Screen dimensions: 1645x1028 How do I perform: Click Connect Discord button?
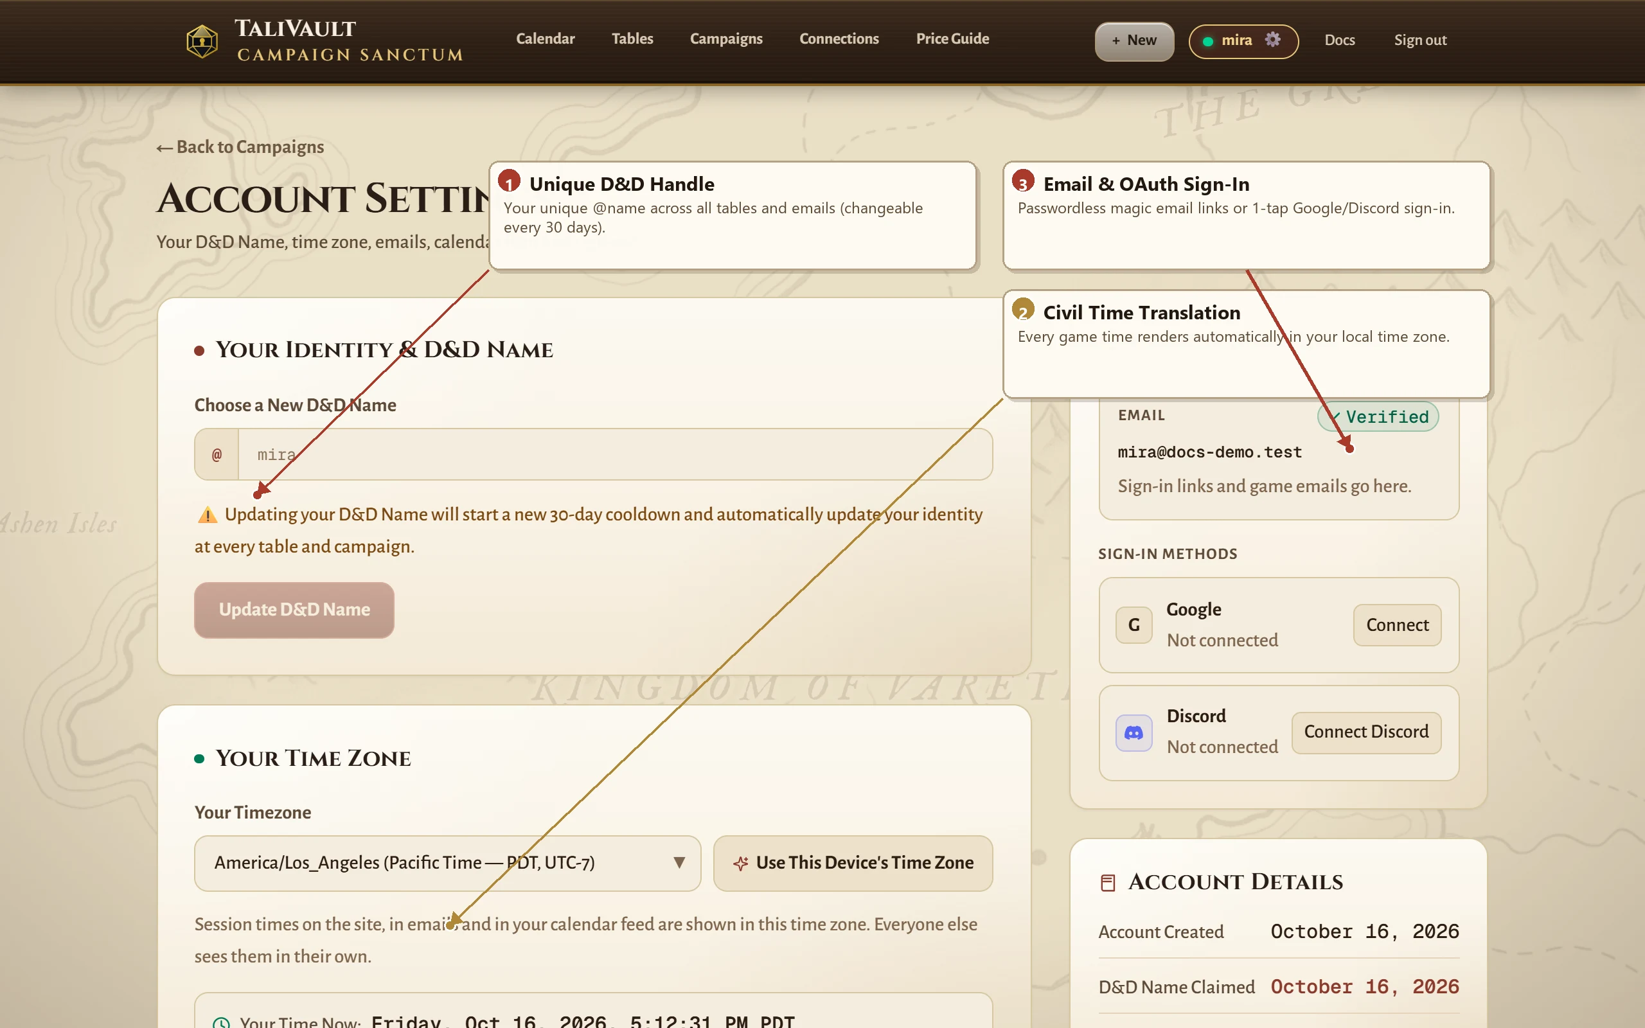(x=1366, y=732)
